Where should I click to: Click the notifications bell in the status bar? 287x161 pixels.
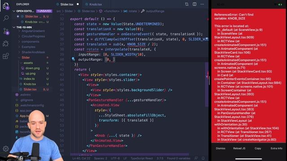(x=203, y=158)
